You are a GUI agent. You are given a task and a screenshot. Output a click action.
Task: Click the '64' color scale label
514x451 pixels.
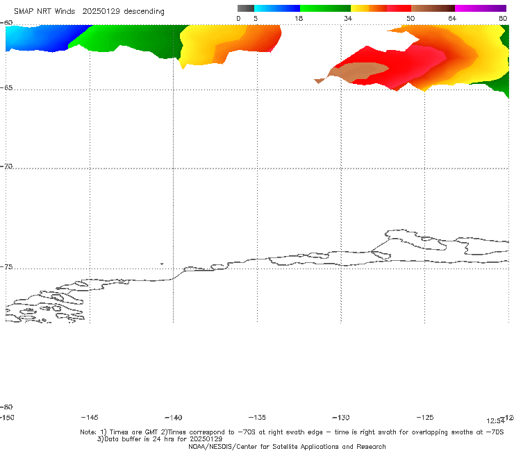point(452,18)
